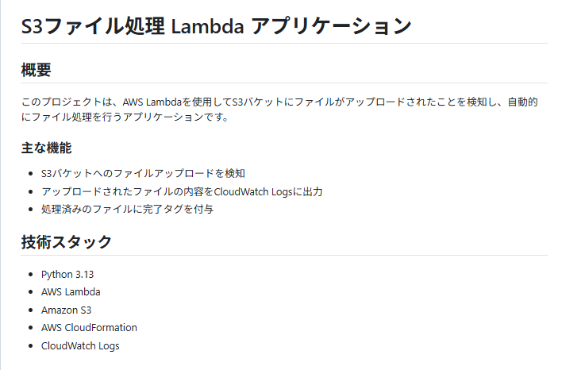Click the word アプリケーション in the title
The width and height of the screenshot is (562, 370).
tap(331, 26)
